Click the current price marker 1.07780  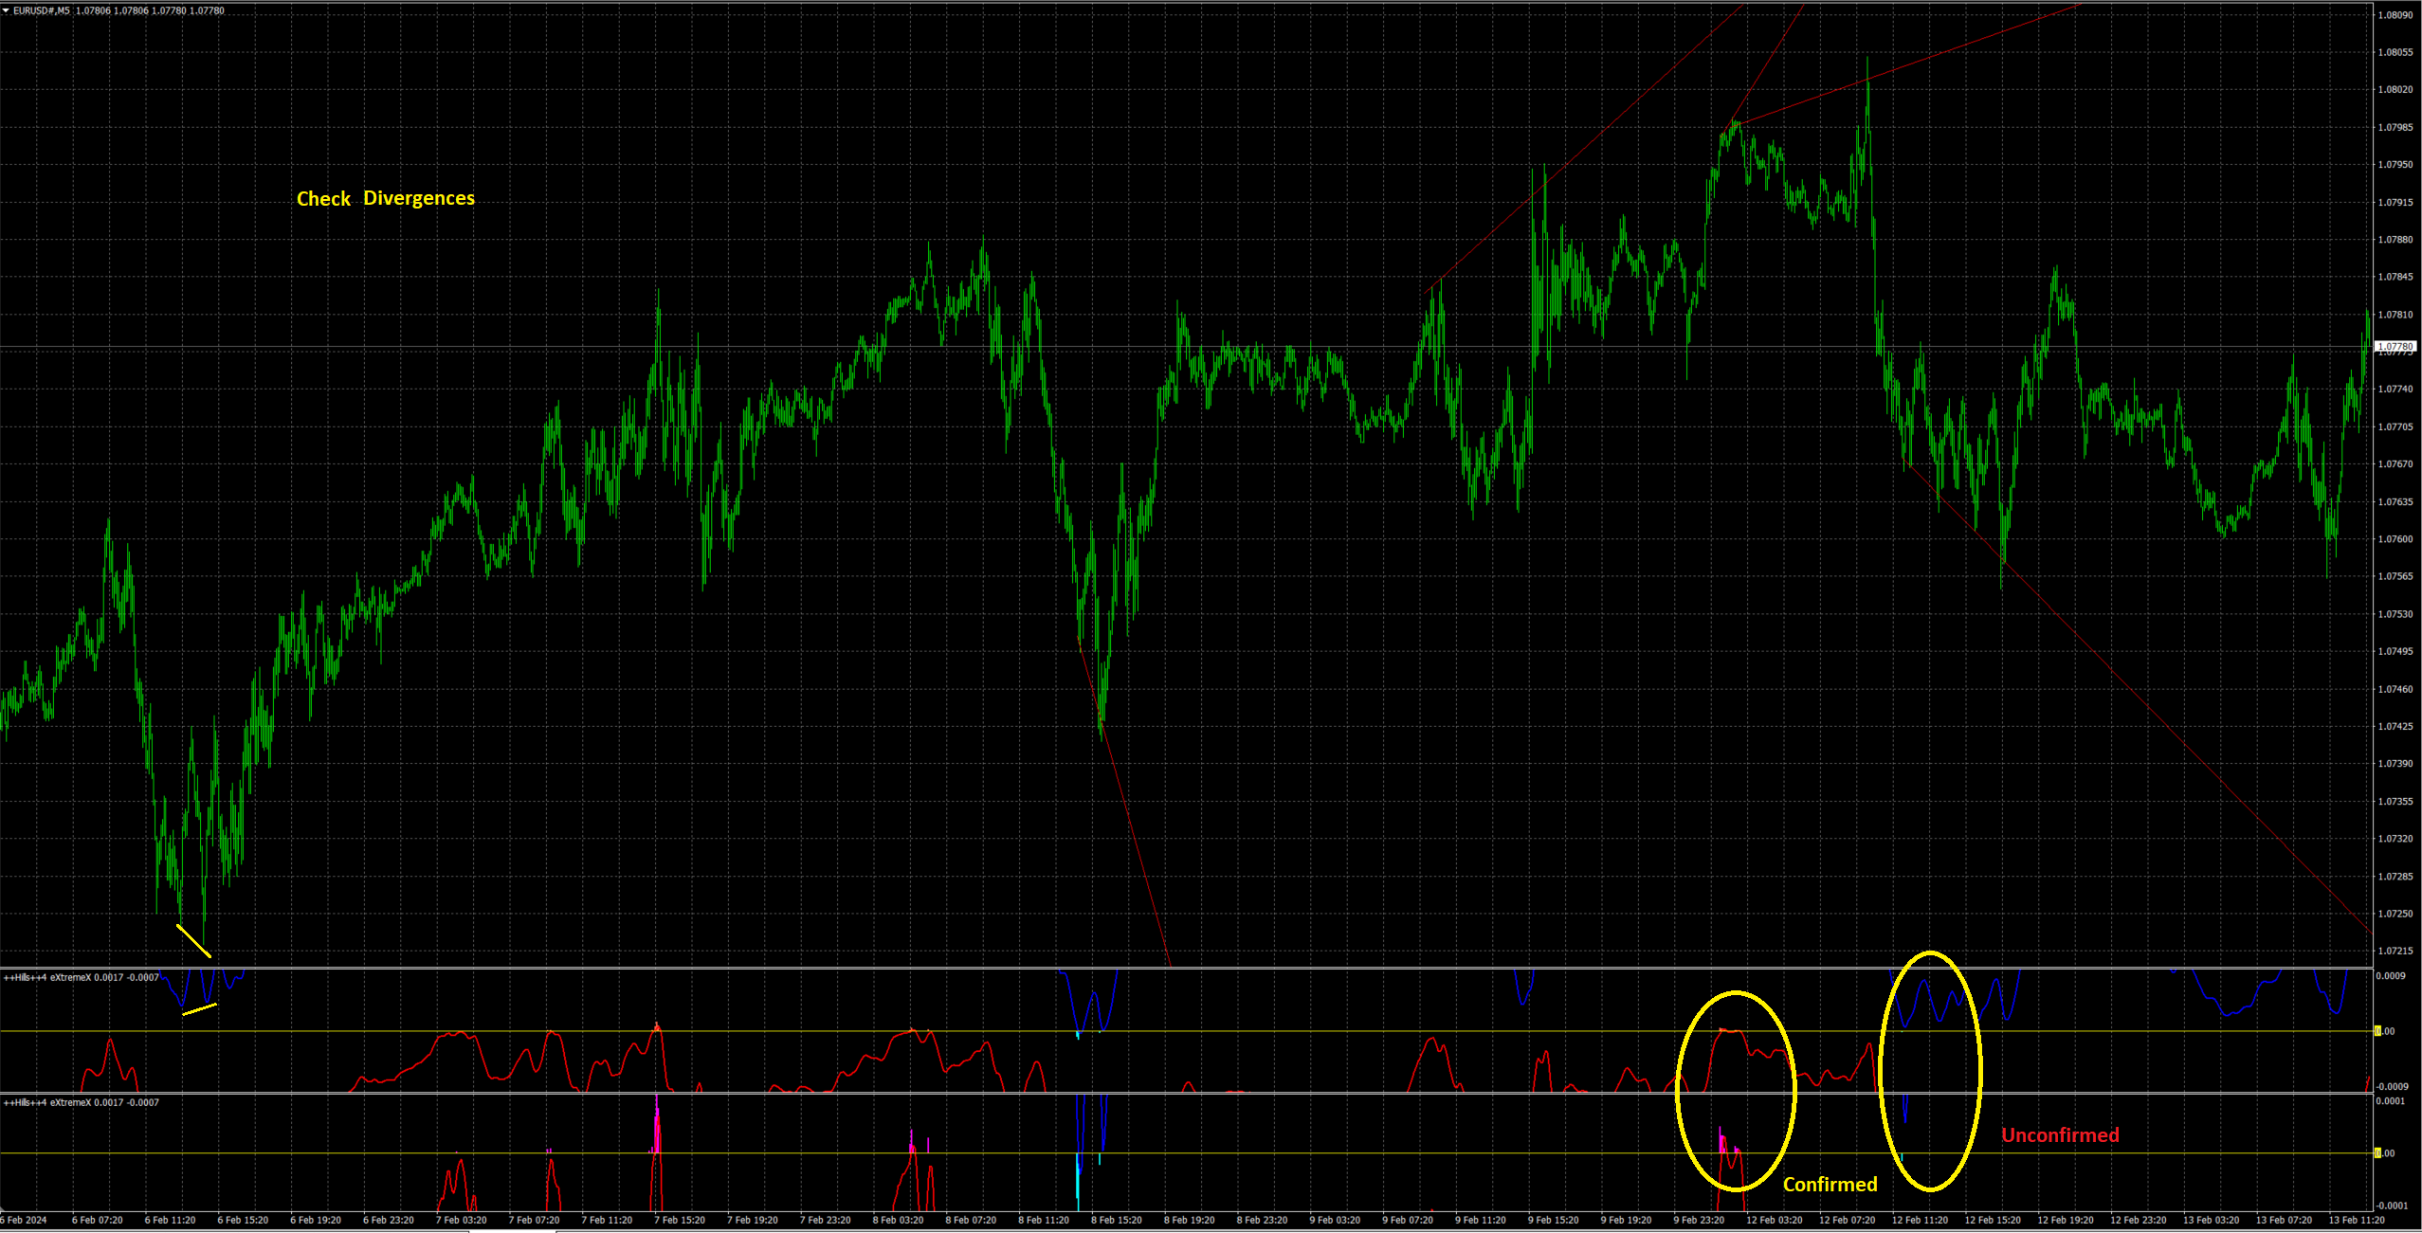click(2395, 347)
